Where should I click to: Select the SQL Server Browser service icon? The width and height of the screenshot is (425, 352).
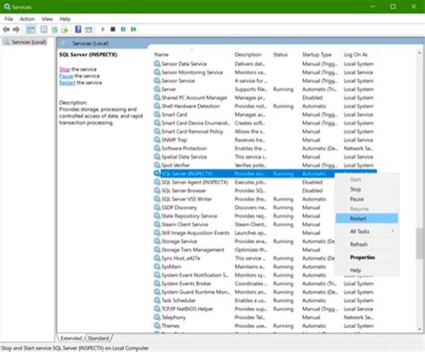pos(157,191)
